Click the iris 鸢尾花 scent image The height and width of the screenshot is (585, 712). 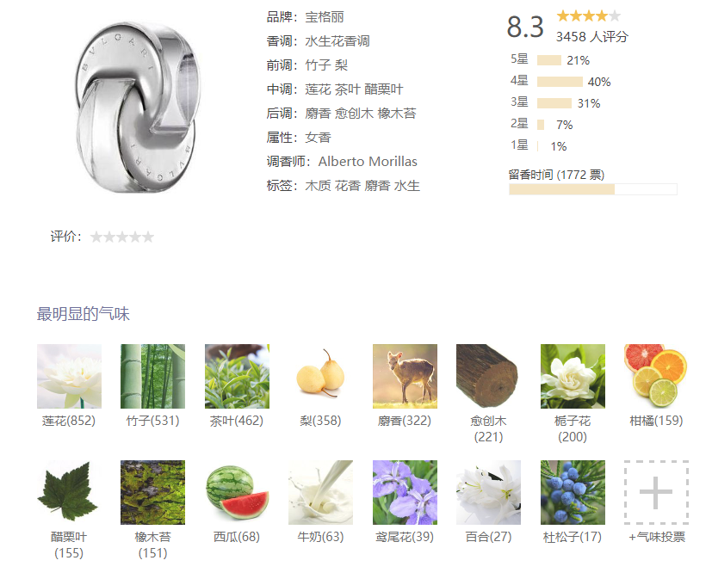405,492
